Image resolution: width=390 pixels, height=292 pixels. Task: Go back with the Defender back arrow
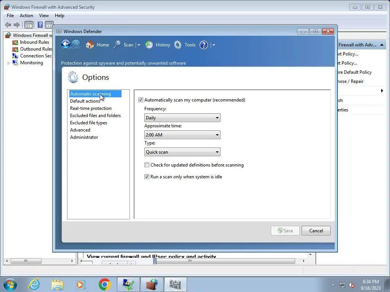click(x=66, y=44)
